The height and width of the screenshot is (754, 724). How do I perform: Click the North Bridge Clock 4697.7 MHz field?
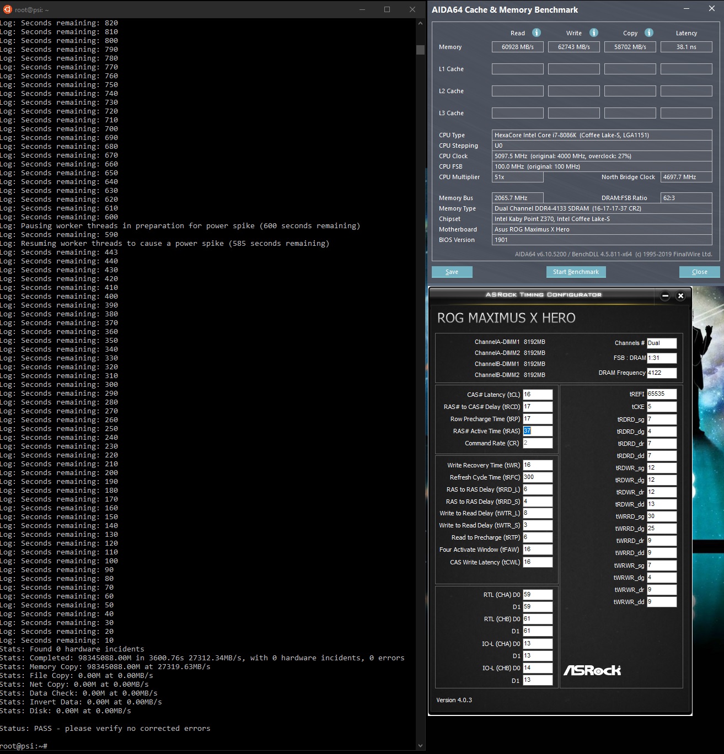[687, 177]
